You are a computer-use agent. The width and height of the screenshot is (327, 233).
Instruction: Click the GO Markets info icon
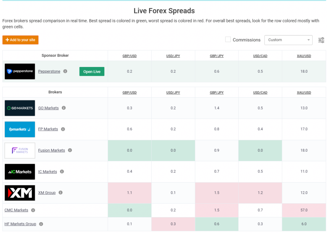point(64,108)
